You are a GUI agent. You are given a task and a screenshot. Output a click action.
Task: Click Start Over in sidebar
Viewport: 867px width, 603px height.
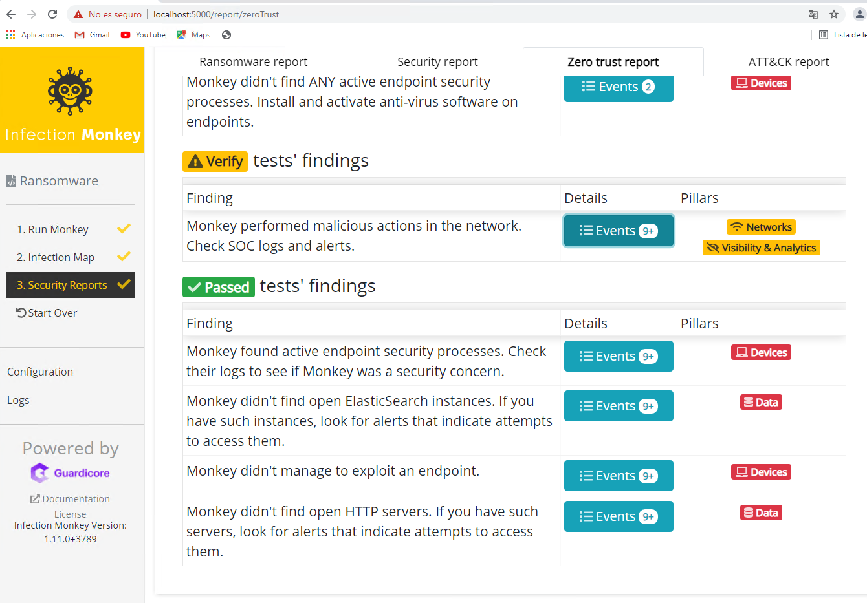(47, 313)
